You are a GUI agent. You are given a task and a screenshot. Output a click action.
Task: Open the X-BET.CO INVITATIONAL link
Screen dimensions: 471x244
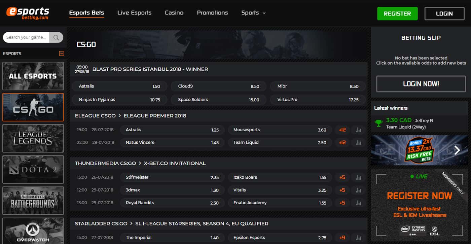[175, 163]
